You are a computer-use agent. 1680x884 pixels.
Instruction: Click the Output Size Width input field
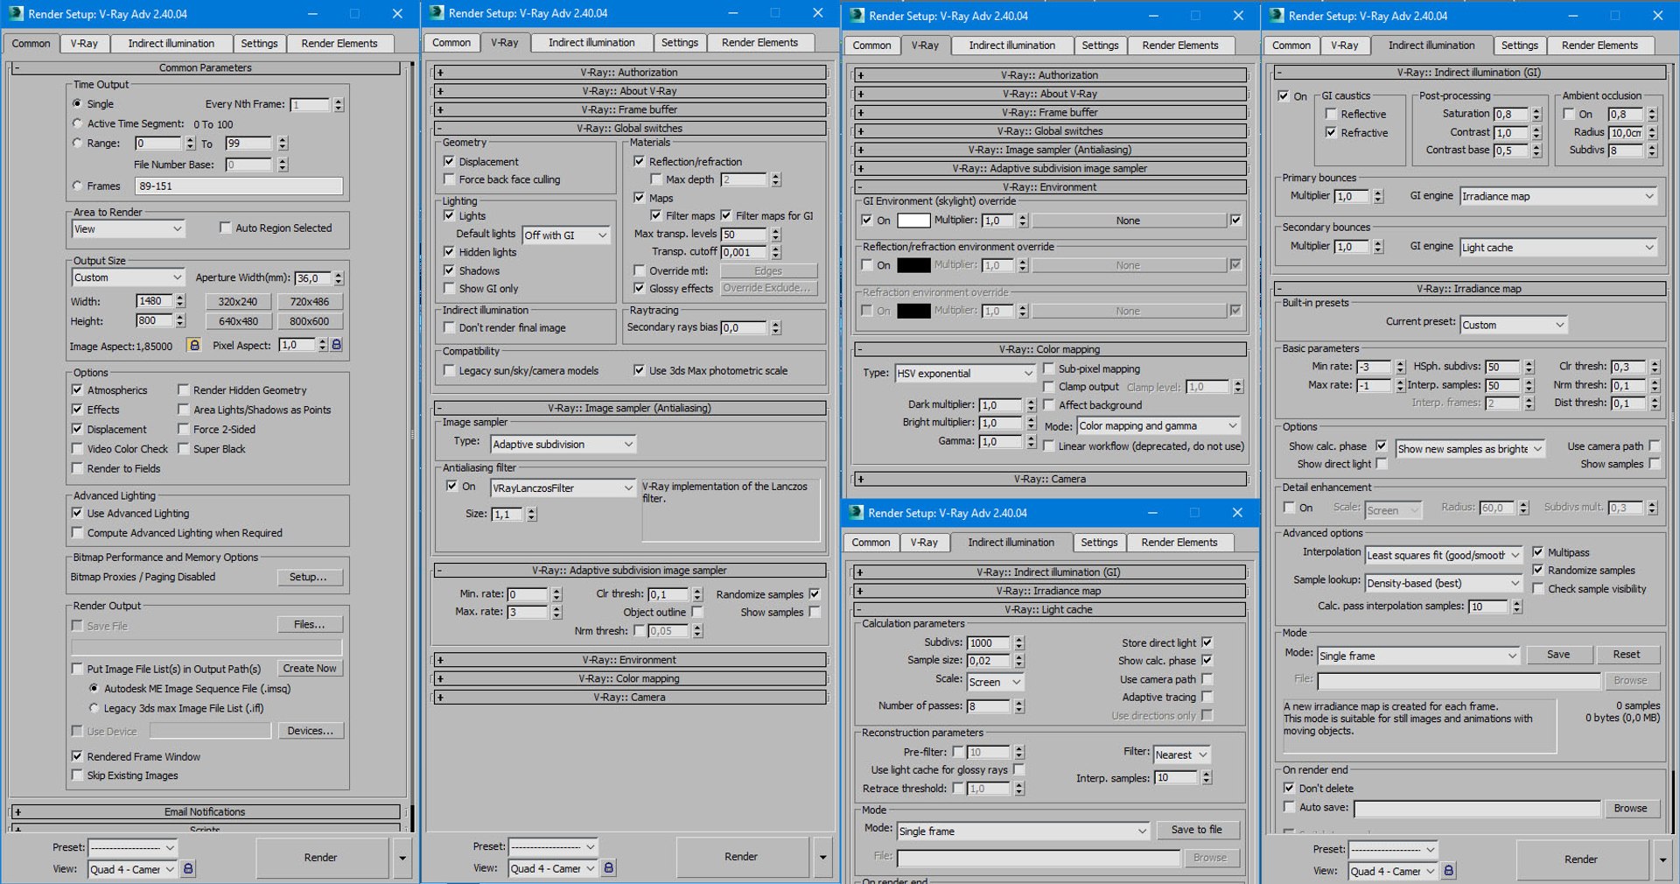pyautogui.click(x=156, y=301)
